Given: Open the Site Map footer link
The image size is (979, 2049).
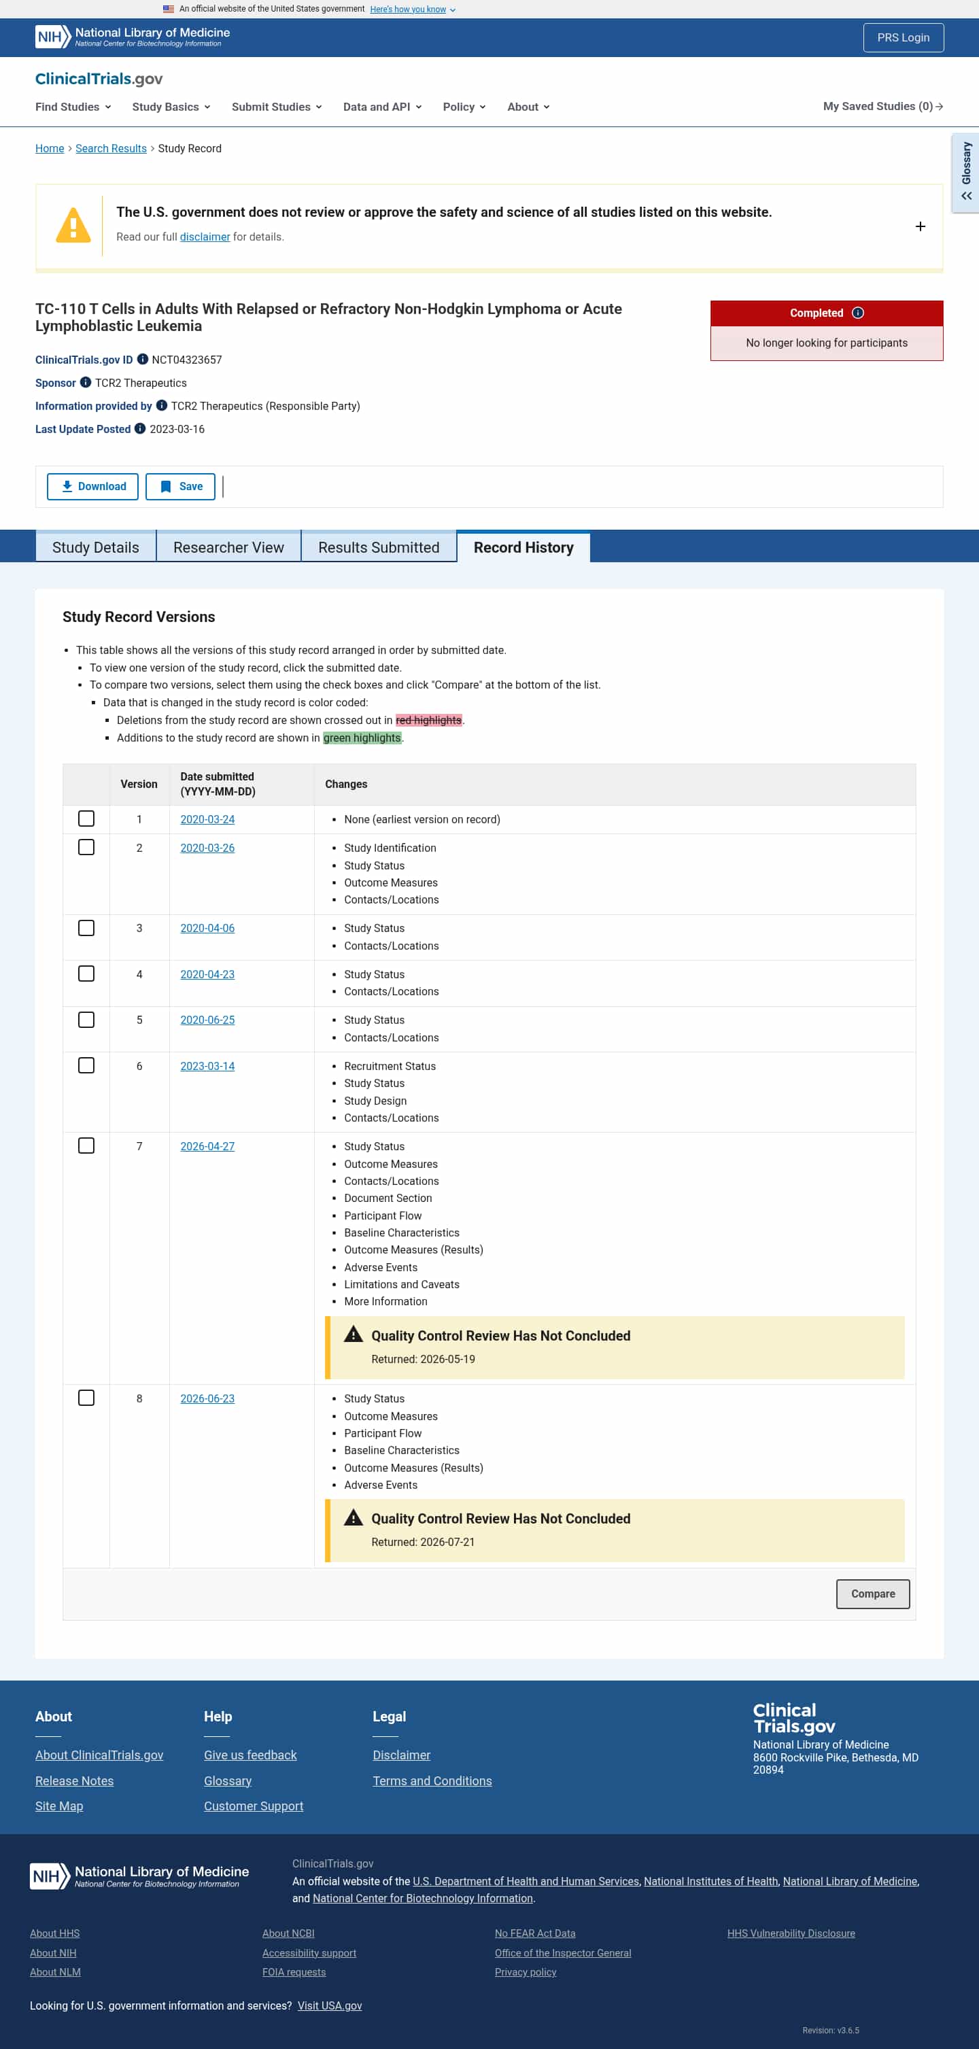Looking at the screenshot, I should coord(59,1806).
